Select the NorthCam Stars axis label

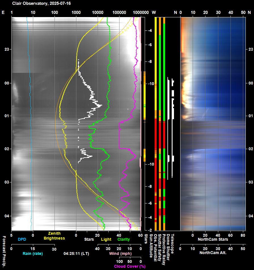click(x=213, y=240)
